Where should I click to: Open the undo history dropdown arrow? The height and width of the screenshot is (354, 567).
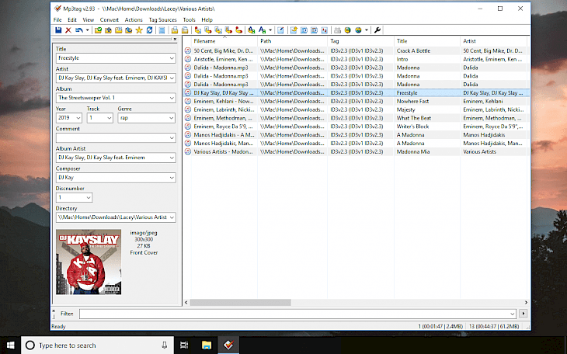coord(88,30)
